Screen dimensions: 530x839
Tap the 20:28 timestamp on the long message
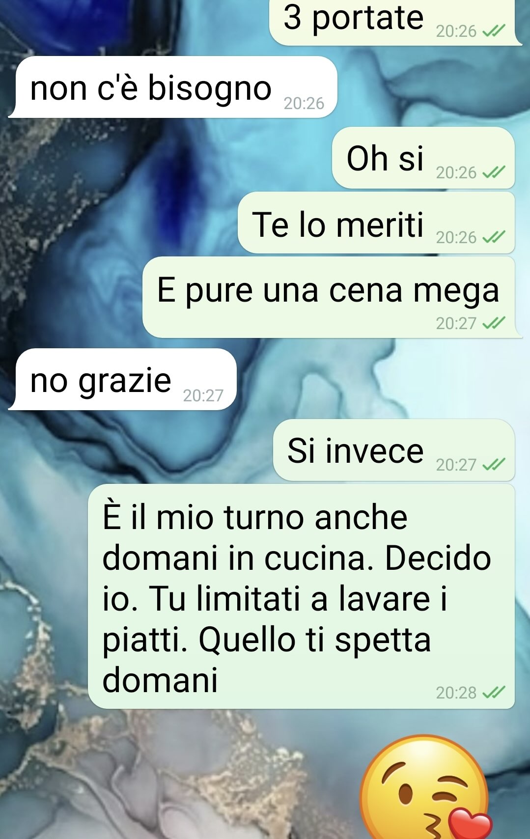(x=456, y=693)
